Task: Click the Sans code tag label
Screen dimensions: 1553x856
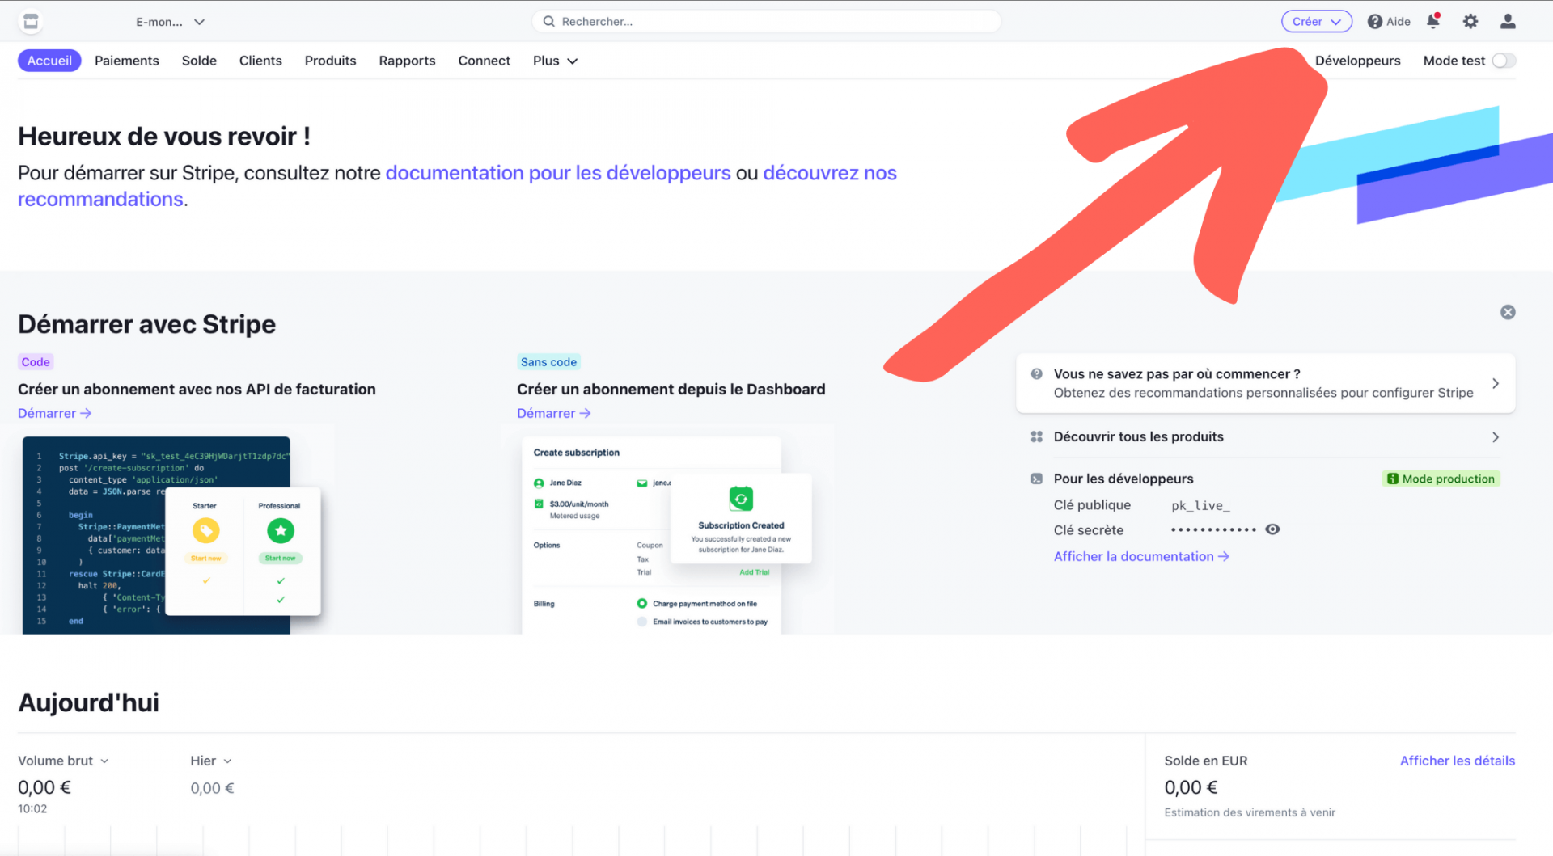Action: click(548, 362)
